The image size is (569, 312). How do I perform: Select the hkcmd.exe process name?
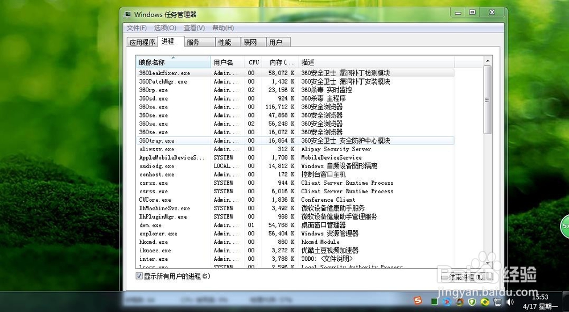(x=154, y=242)
